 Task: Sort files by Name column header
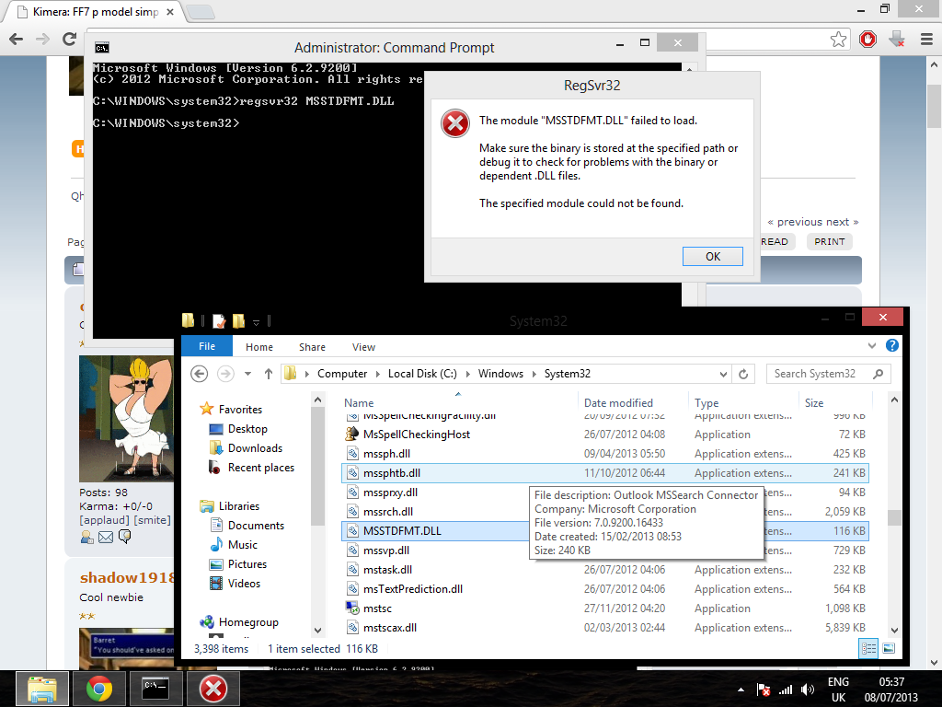pos(359,403)
